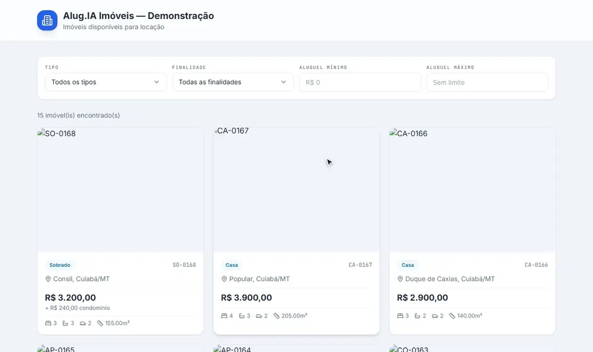Click the Imóveis disponíveis para locação subtitle
The height and width of the screenshot is (352, 593).
click(113, 27)
